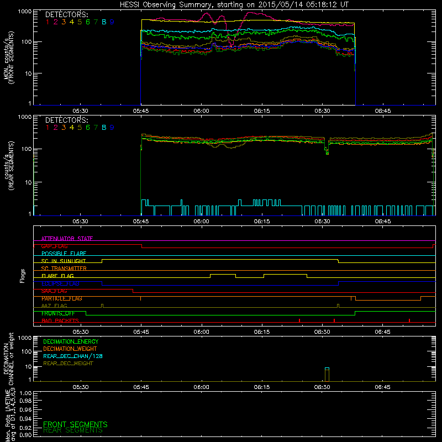Click the front segments y-axis counts label
442x442 pixels.
(x=8, y=58)
